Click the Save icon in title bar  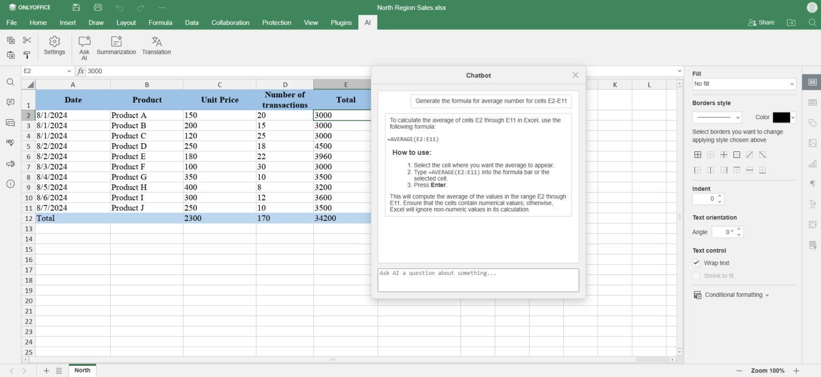(x=76, y=7)
